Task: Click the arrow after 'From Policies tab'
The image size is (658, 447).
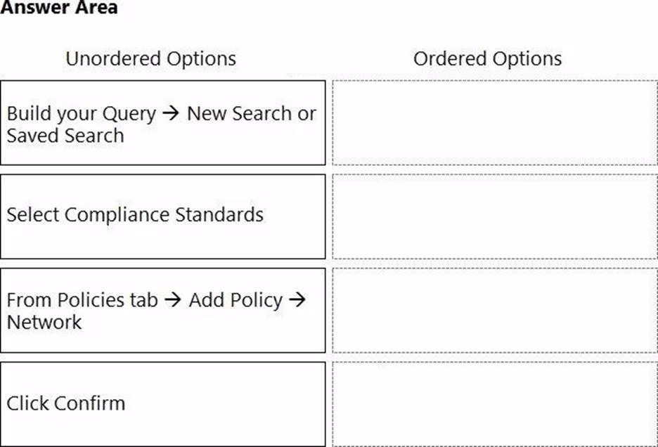Action: [x=173, y=300]
